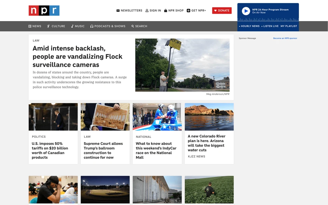Click the National category label
Viewport: 328px width, 205px height.
pyautogui.click(x=143, y=137)
